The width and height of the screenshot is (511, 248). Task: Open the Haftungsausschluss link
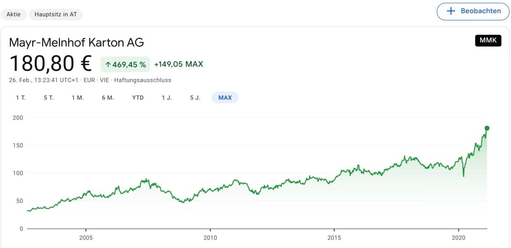(x=143, y=80)
